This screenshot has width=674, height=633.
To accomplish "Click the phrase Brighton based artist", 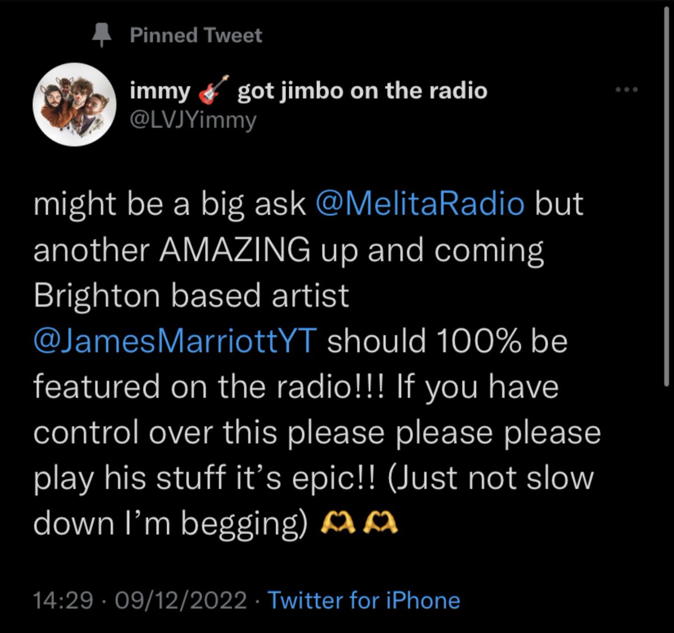I will click(x=191, y=296).
